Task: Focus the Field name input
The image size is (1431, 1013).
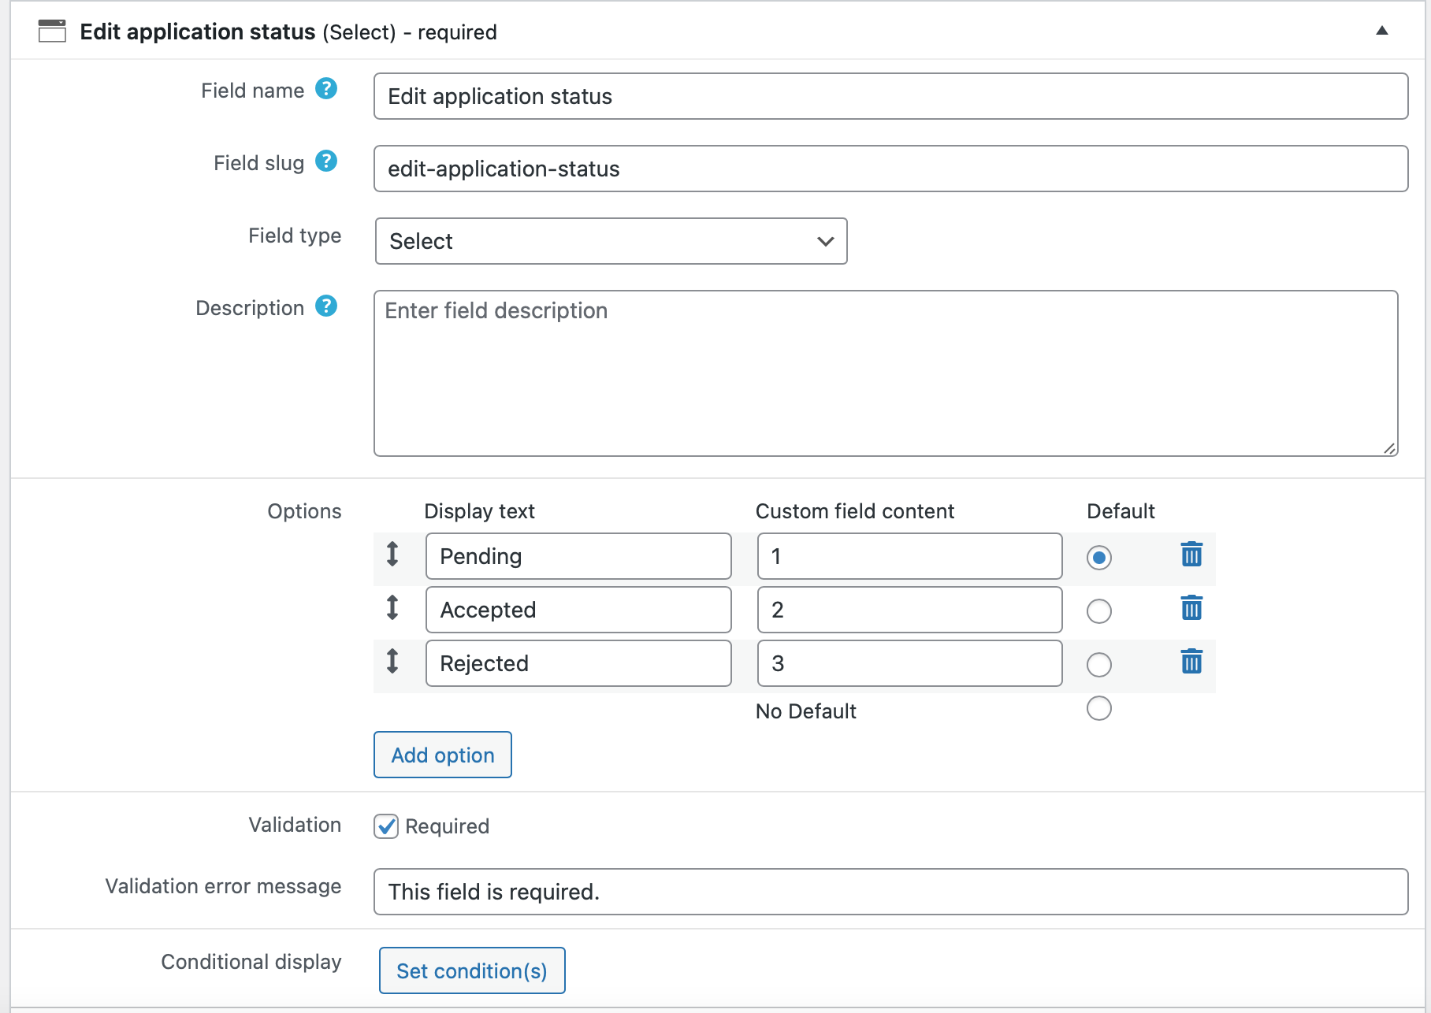Action: tap(890, 96)
